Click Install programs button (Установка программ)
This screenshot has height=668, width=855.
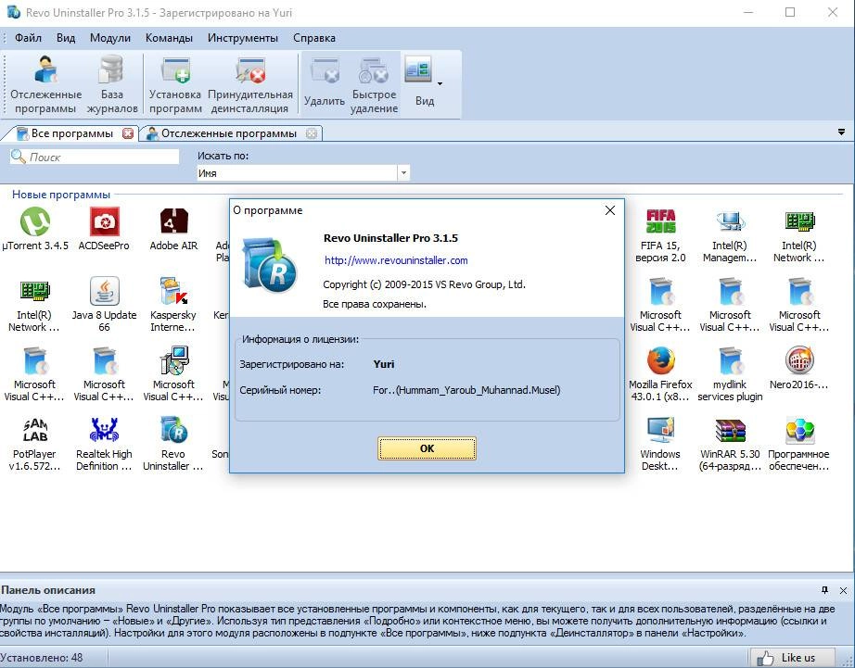point(175,84)
